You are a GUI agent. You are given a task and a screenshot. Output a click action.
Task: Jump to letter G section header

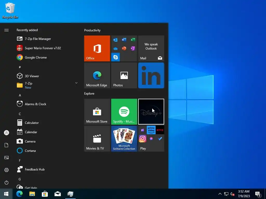pos(20,179)
